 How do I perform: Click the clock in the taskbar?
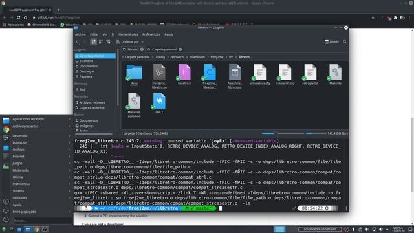coord(398,229)
